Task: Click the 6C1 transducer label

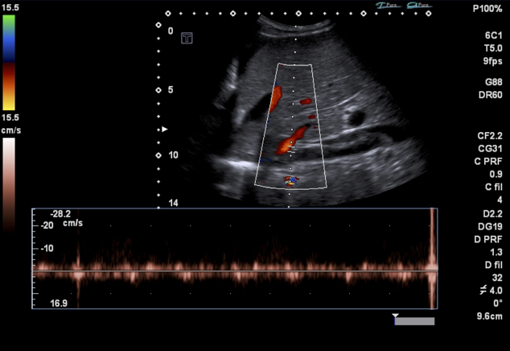Action: point(491,36)
